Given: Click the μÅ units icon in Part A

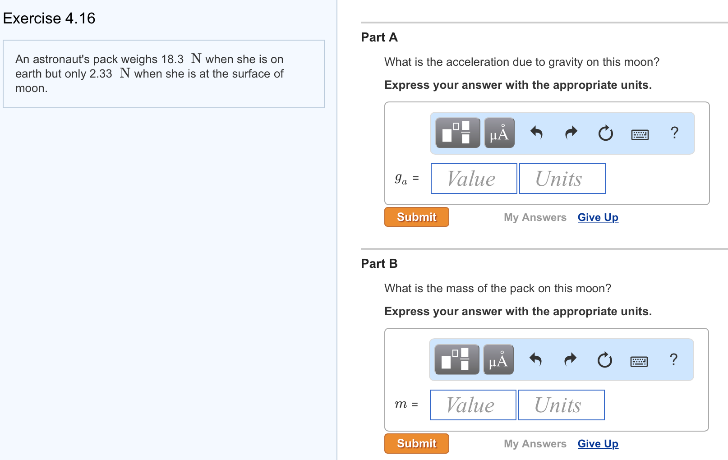Looking at the screenshot, I should pyautogui.click(x=499, y=133).
